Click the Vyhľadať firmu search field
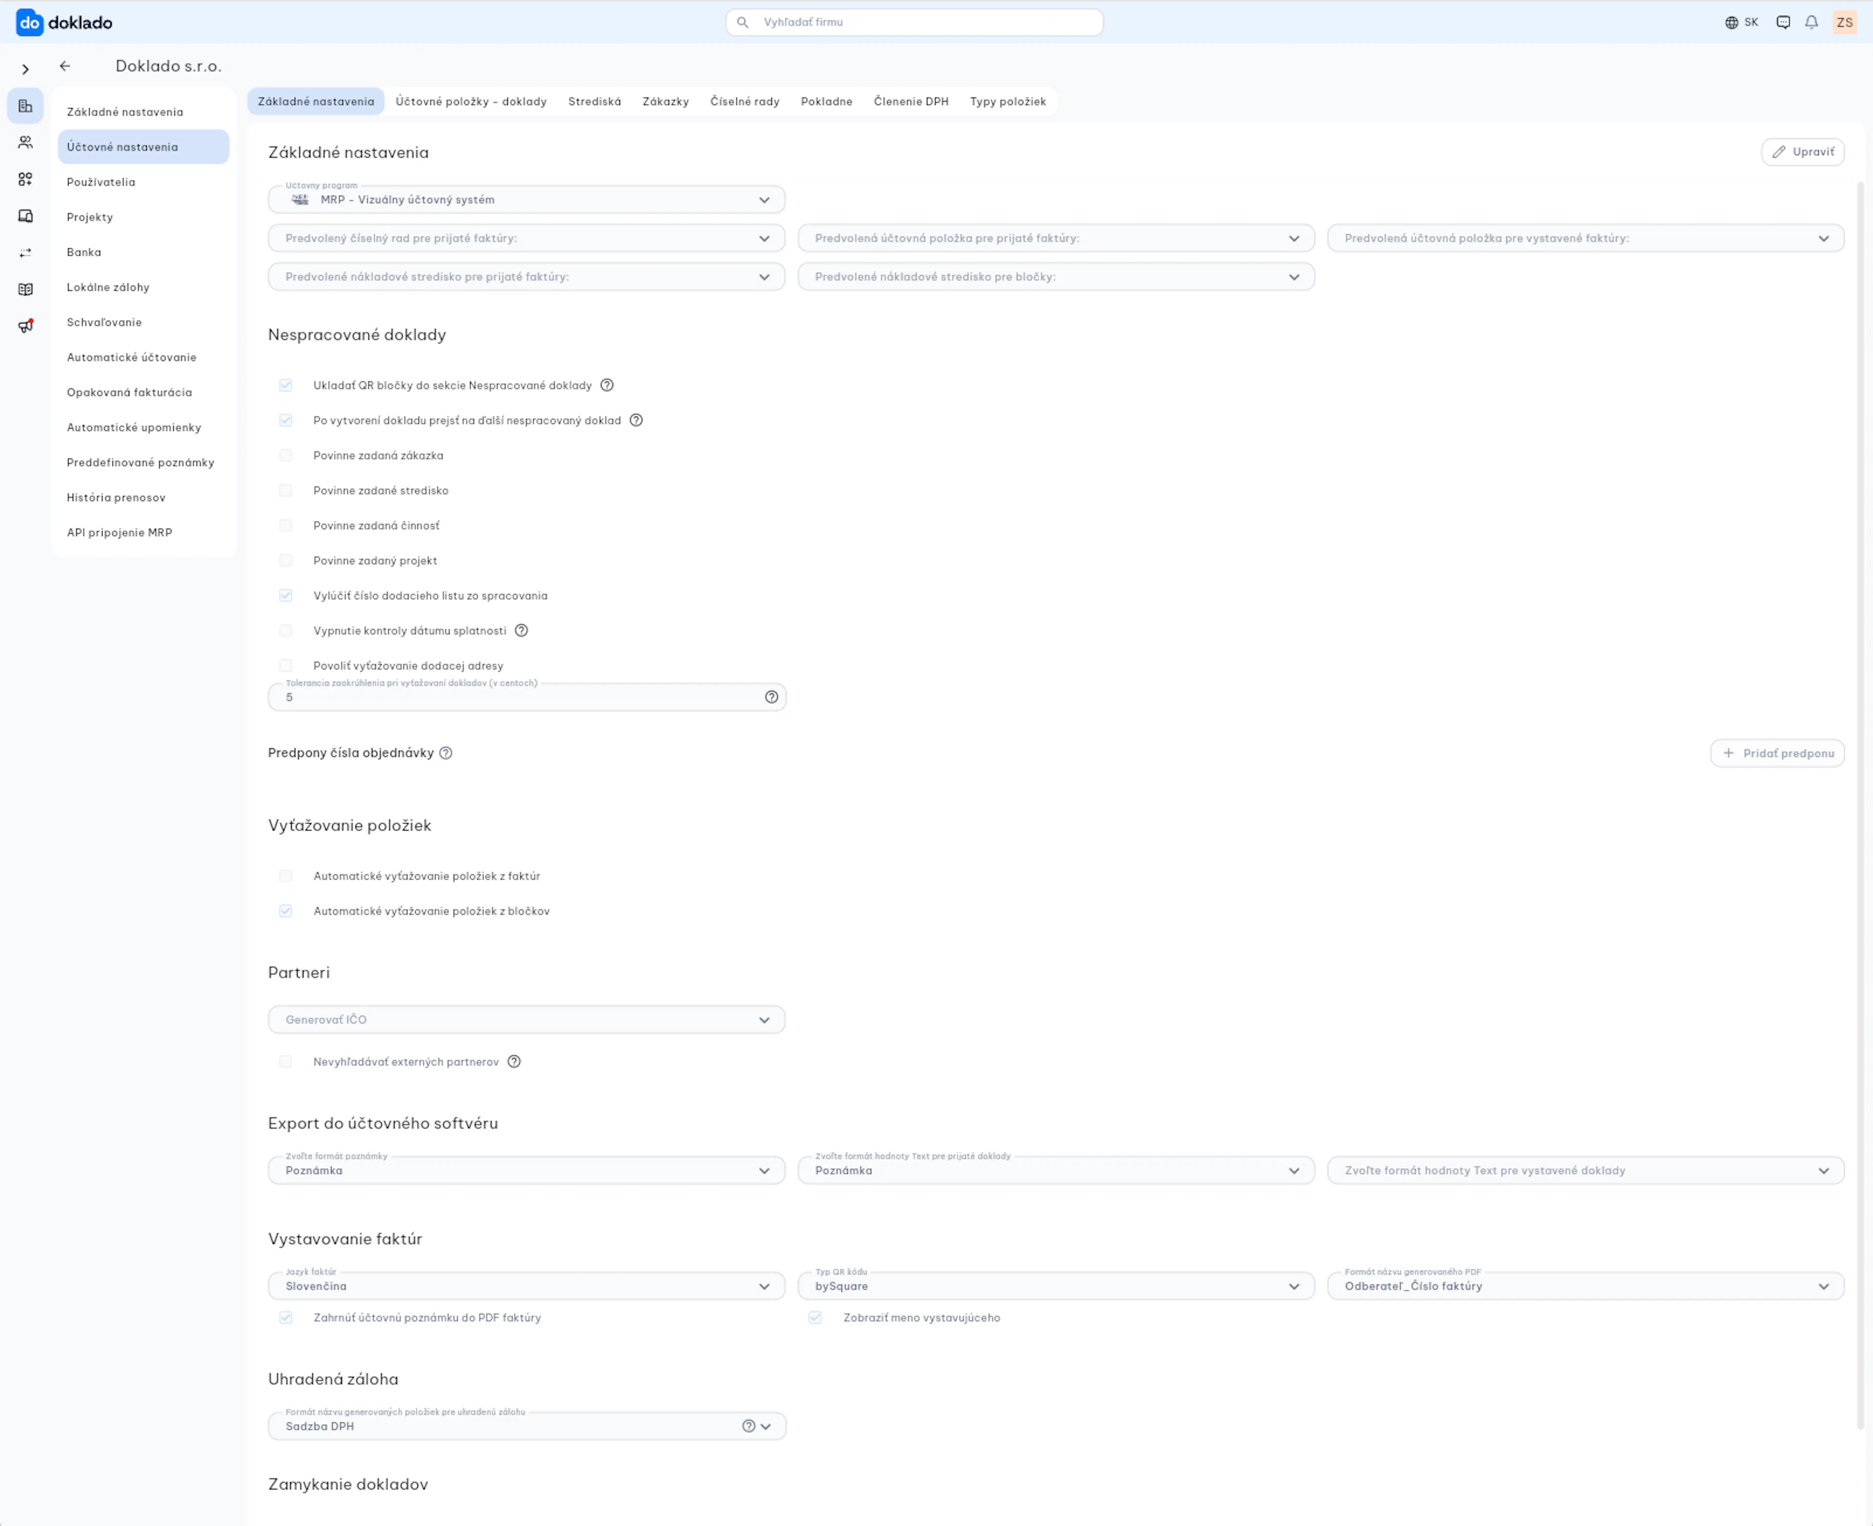Viewport: 1873px width, 1526px height. (x=914, y=23)
